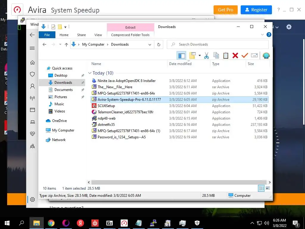This screenshot has height=229, width=305.
Task: Select MPQ-Setup6227376F17401-en86-64x (1) file
Action: click(x=180, y=131)
